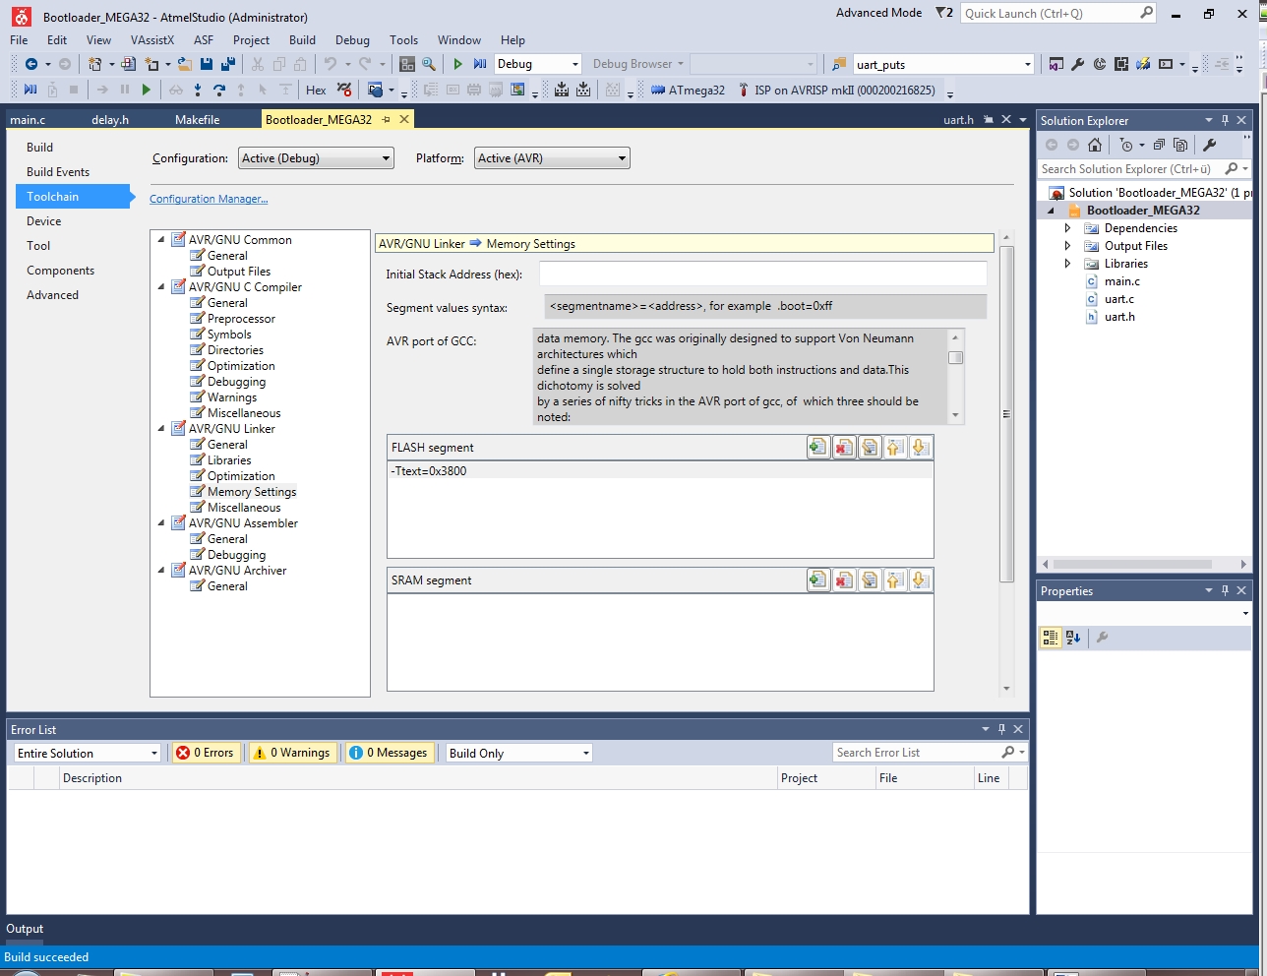This screenshot has width=1267, height=976.
Task: Click the Step Over debug icon
Action: pyautogui.click(x=219, y=90)
